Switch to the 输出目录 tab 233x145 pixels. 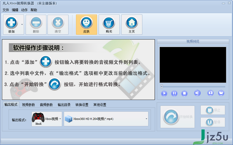click(x=64, y=105)
